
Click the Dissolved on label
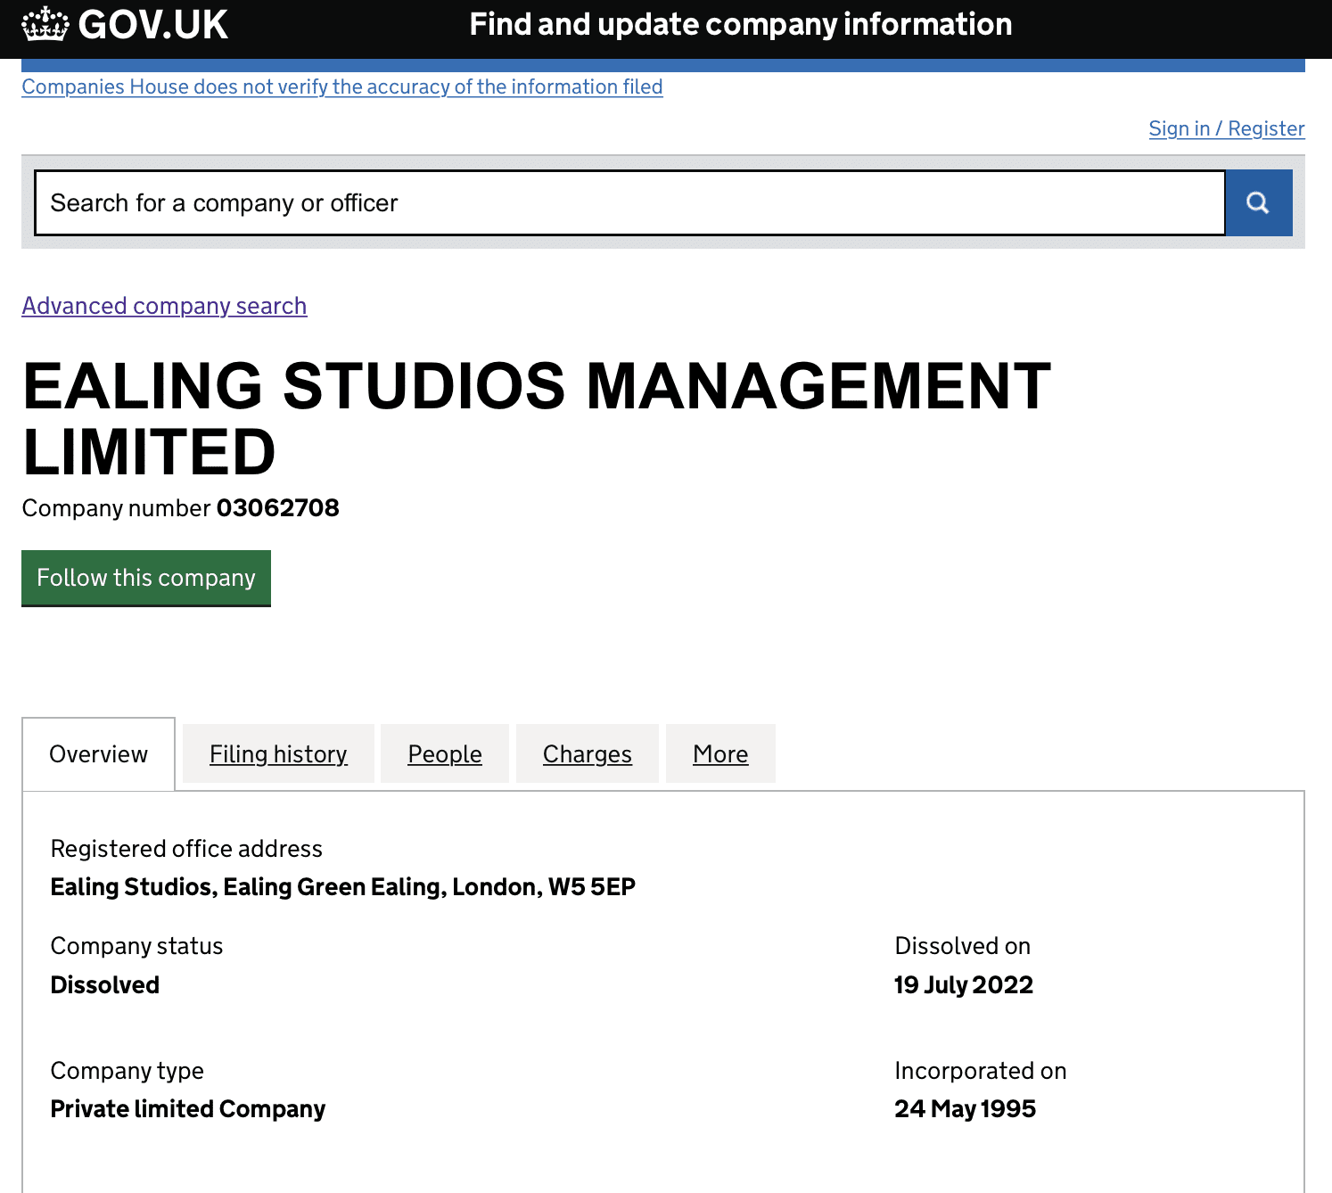(963, 946)
